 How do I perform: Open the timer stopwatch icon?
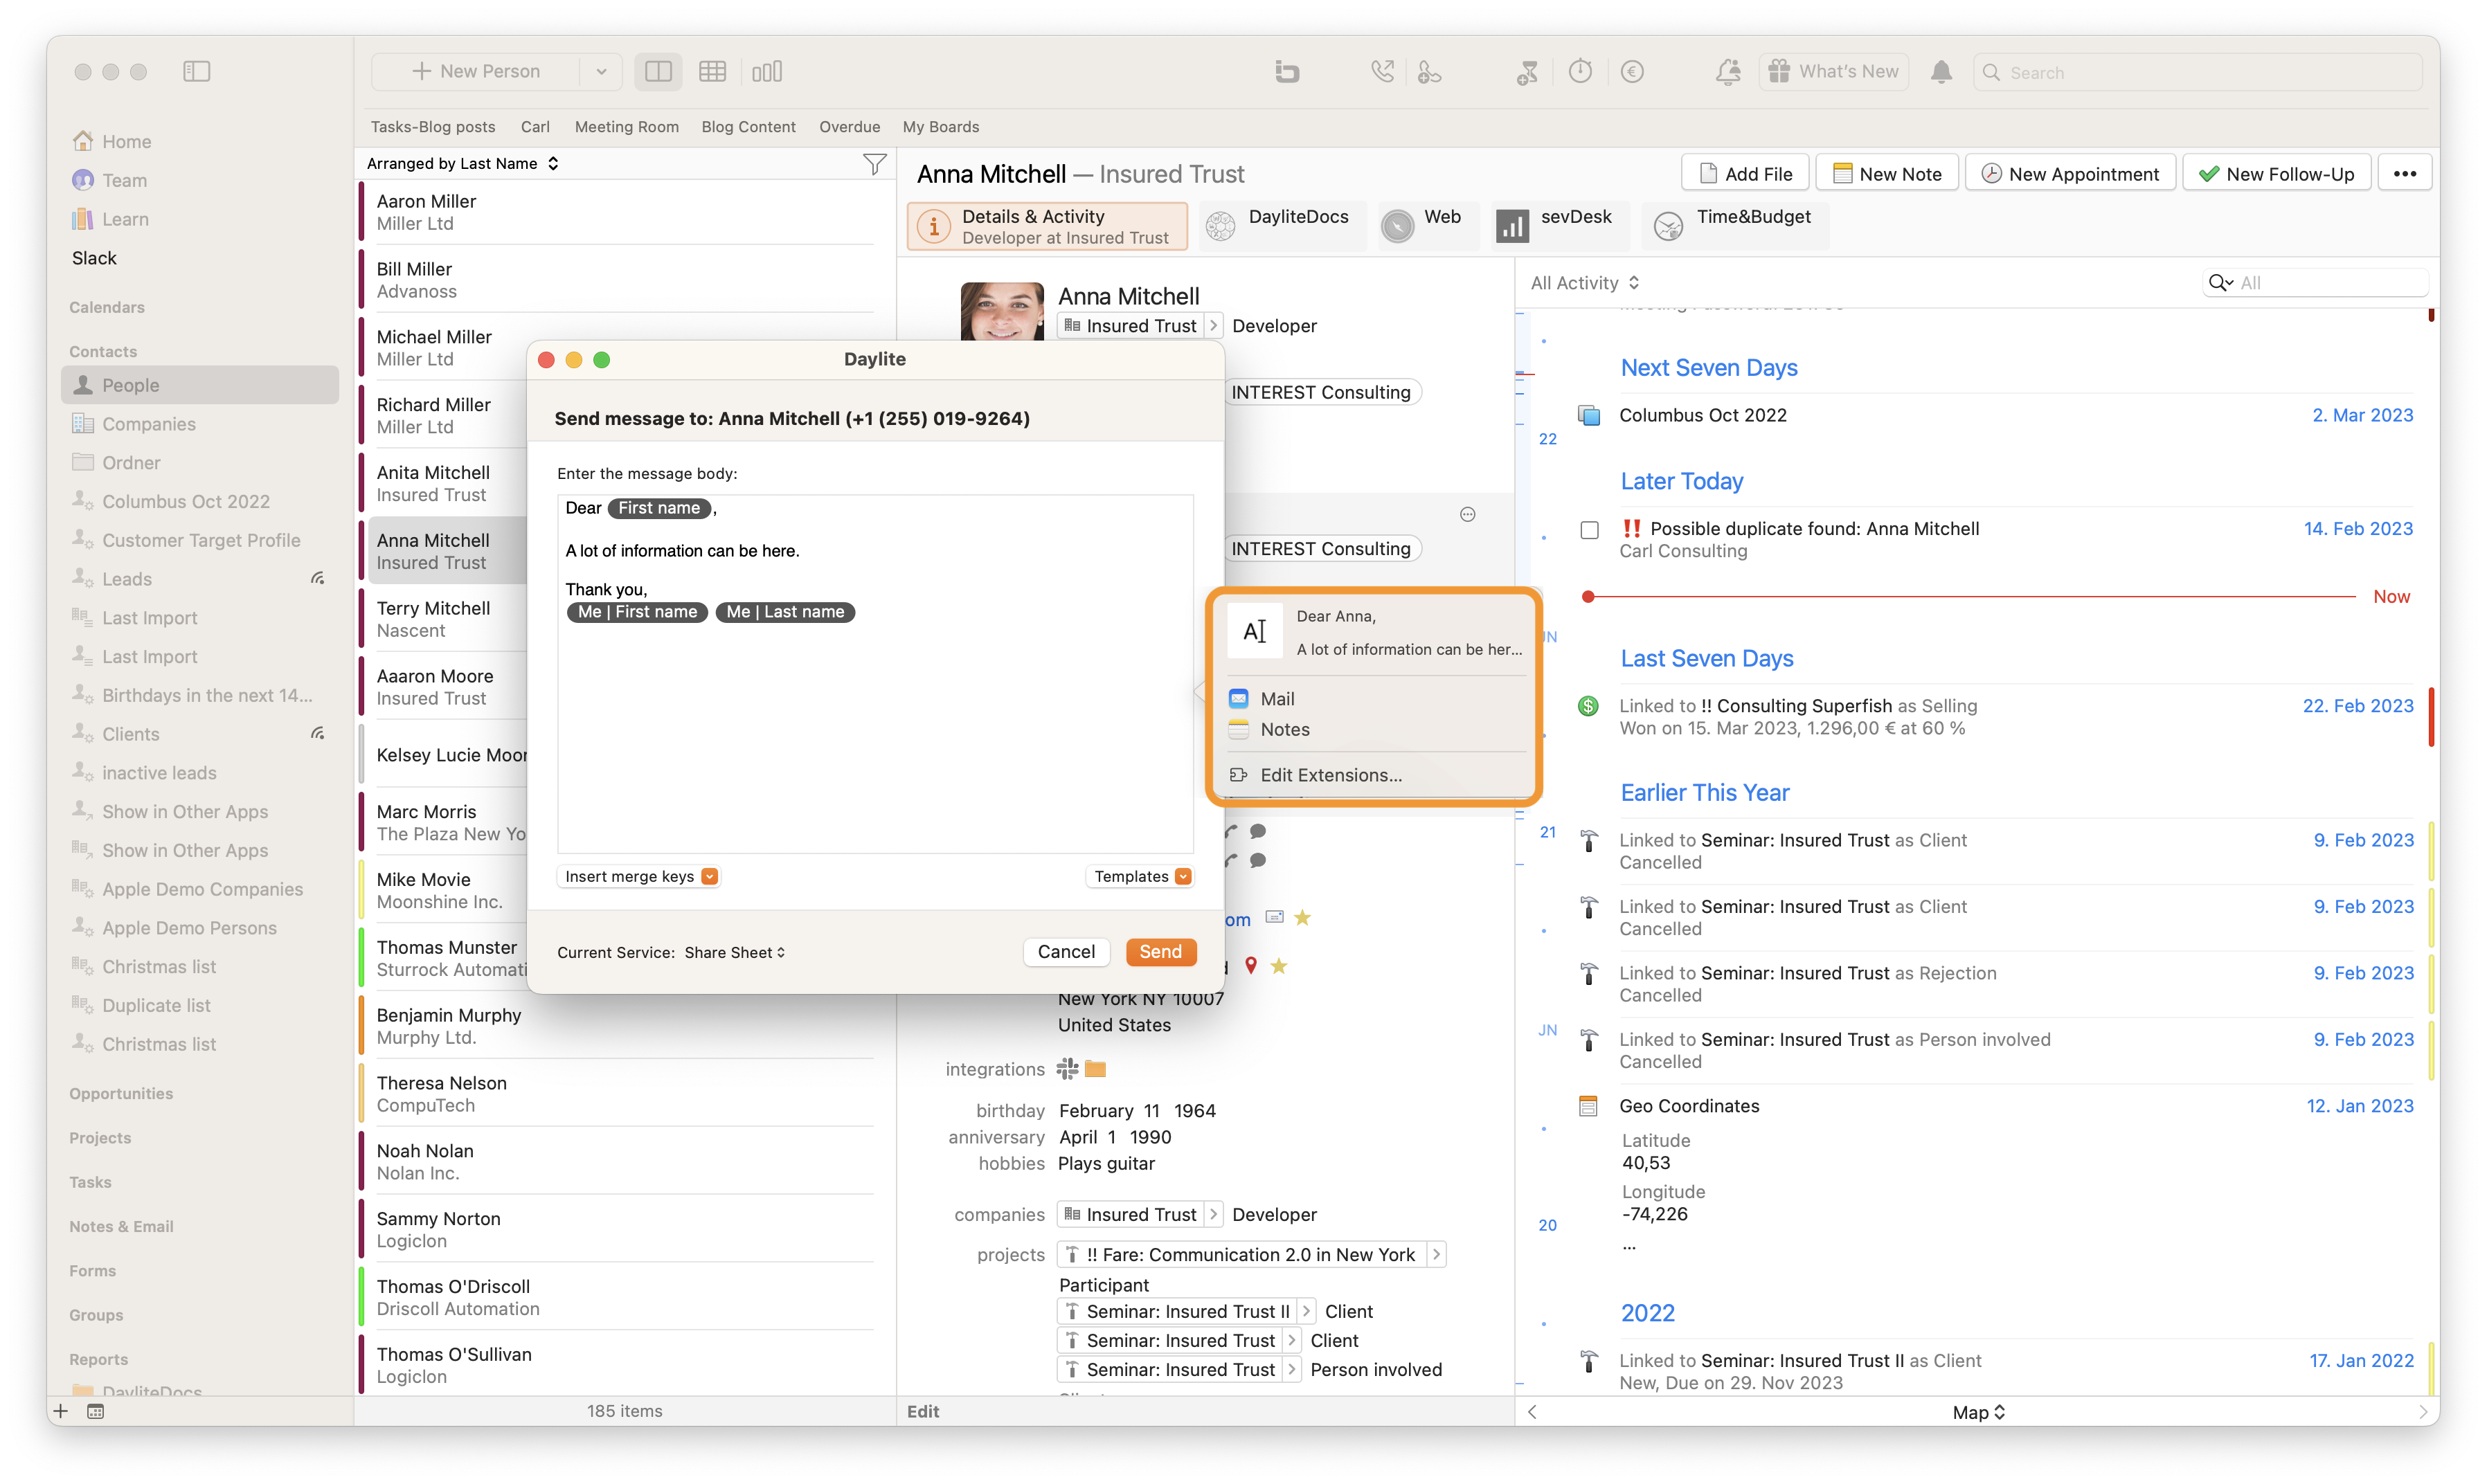[1580, 72]
